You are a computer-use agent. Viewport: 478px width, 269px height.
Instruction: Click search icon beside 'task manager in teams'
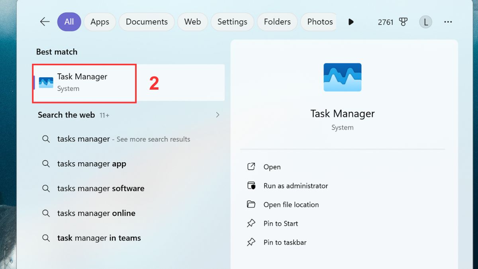click(x=46, y=238)
